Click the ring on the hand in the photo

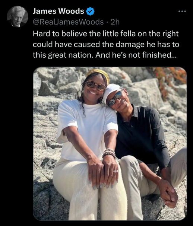[x=116, y=171]
